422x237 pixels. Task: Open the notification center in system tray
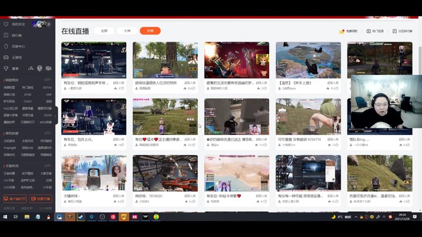(x=415, y=217)
